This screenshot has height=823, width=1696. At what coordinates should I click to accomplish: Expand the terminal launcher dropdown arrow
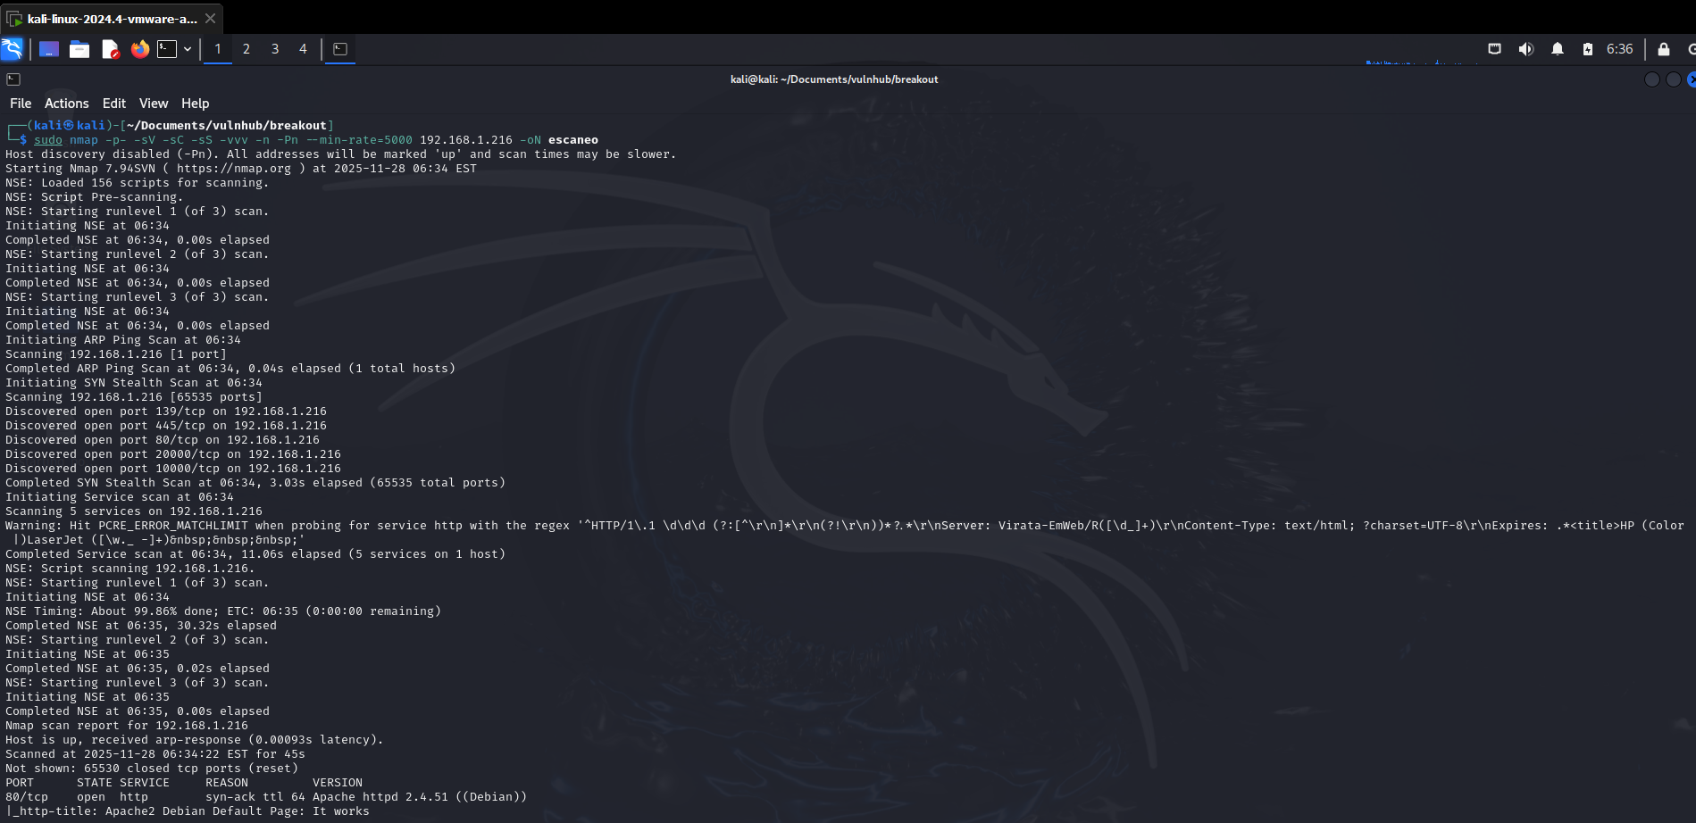pos(188,49)
